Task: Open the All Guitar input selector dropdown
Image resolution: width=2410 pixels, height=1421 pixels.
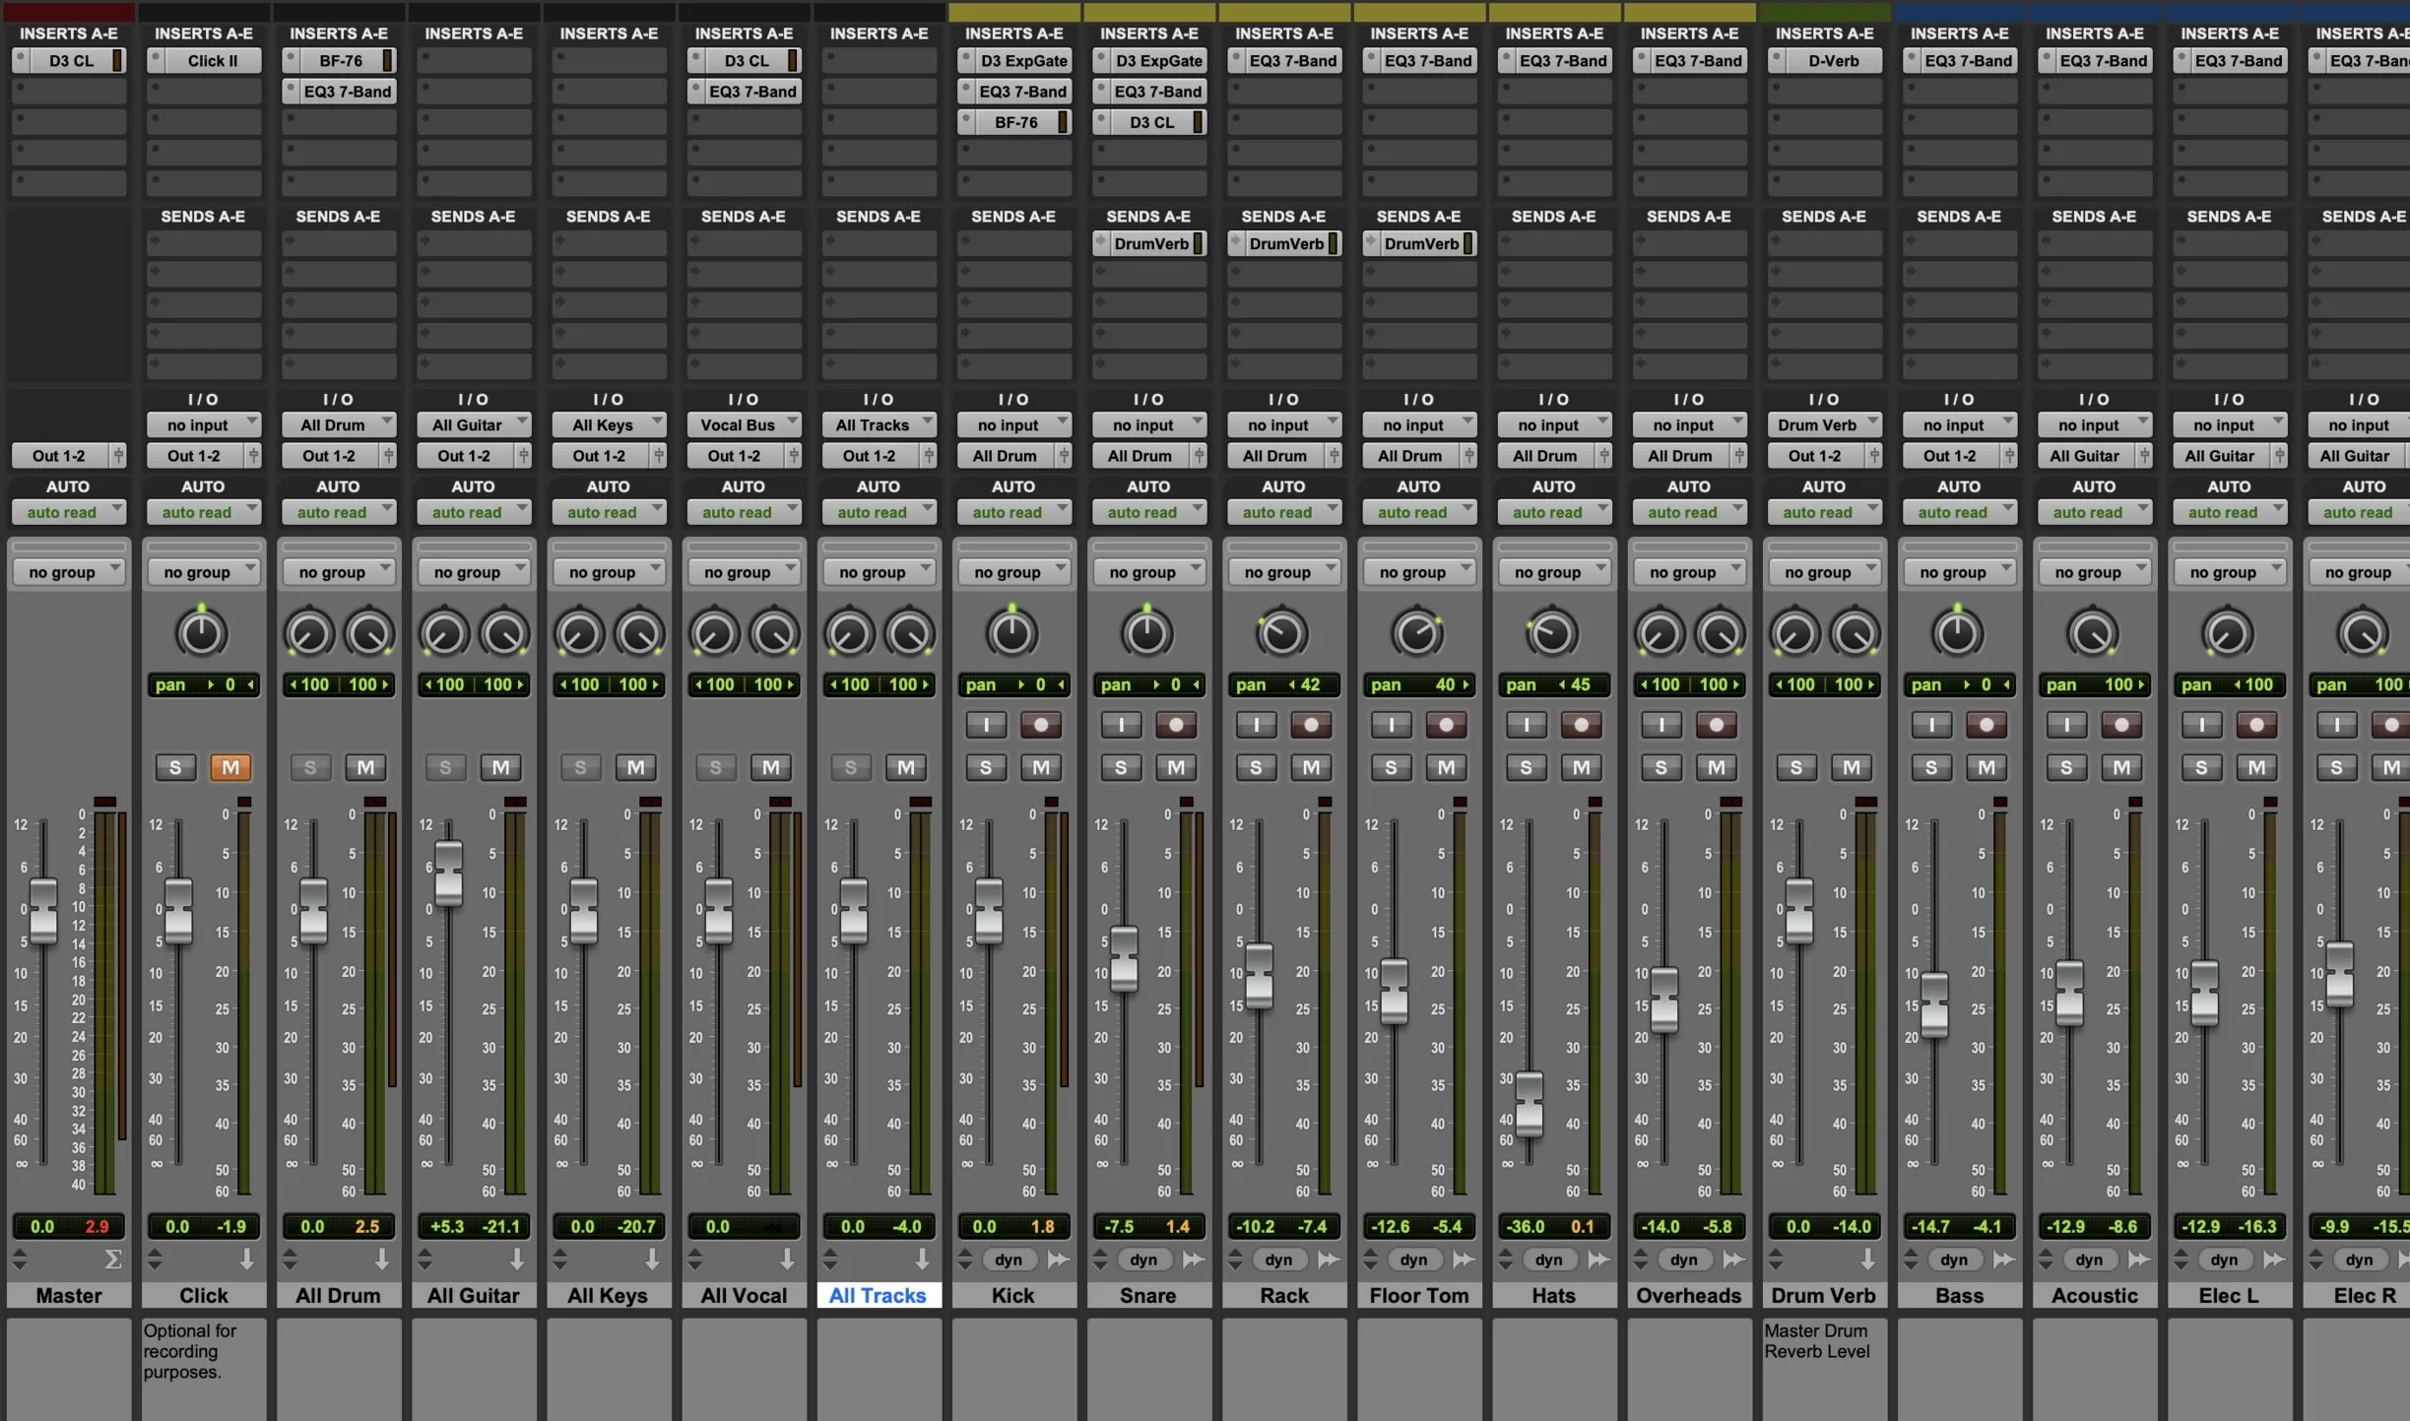Action: 473,425
